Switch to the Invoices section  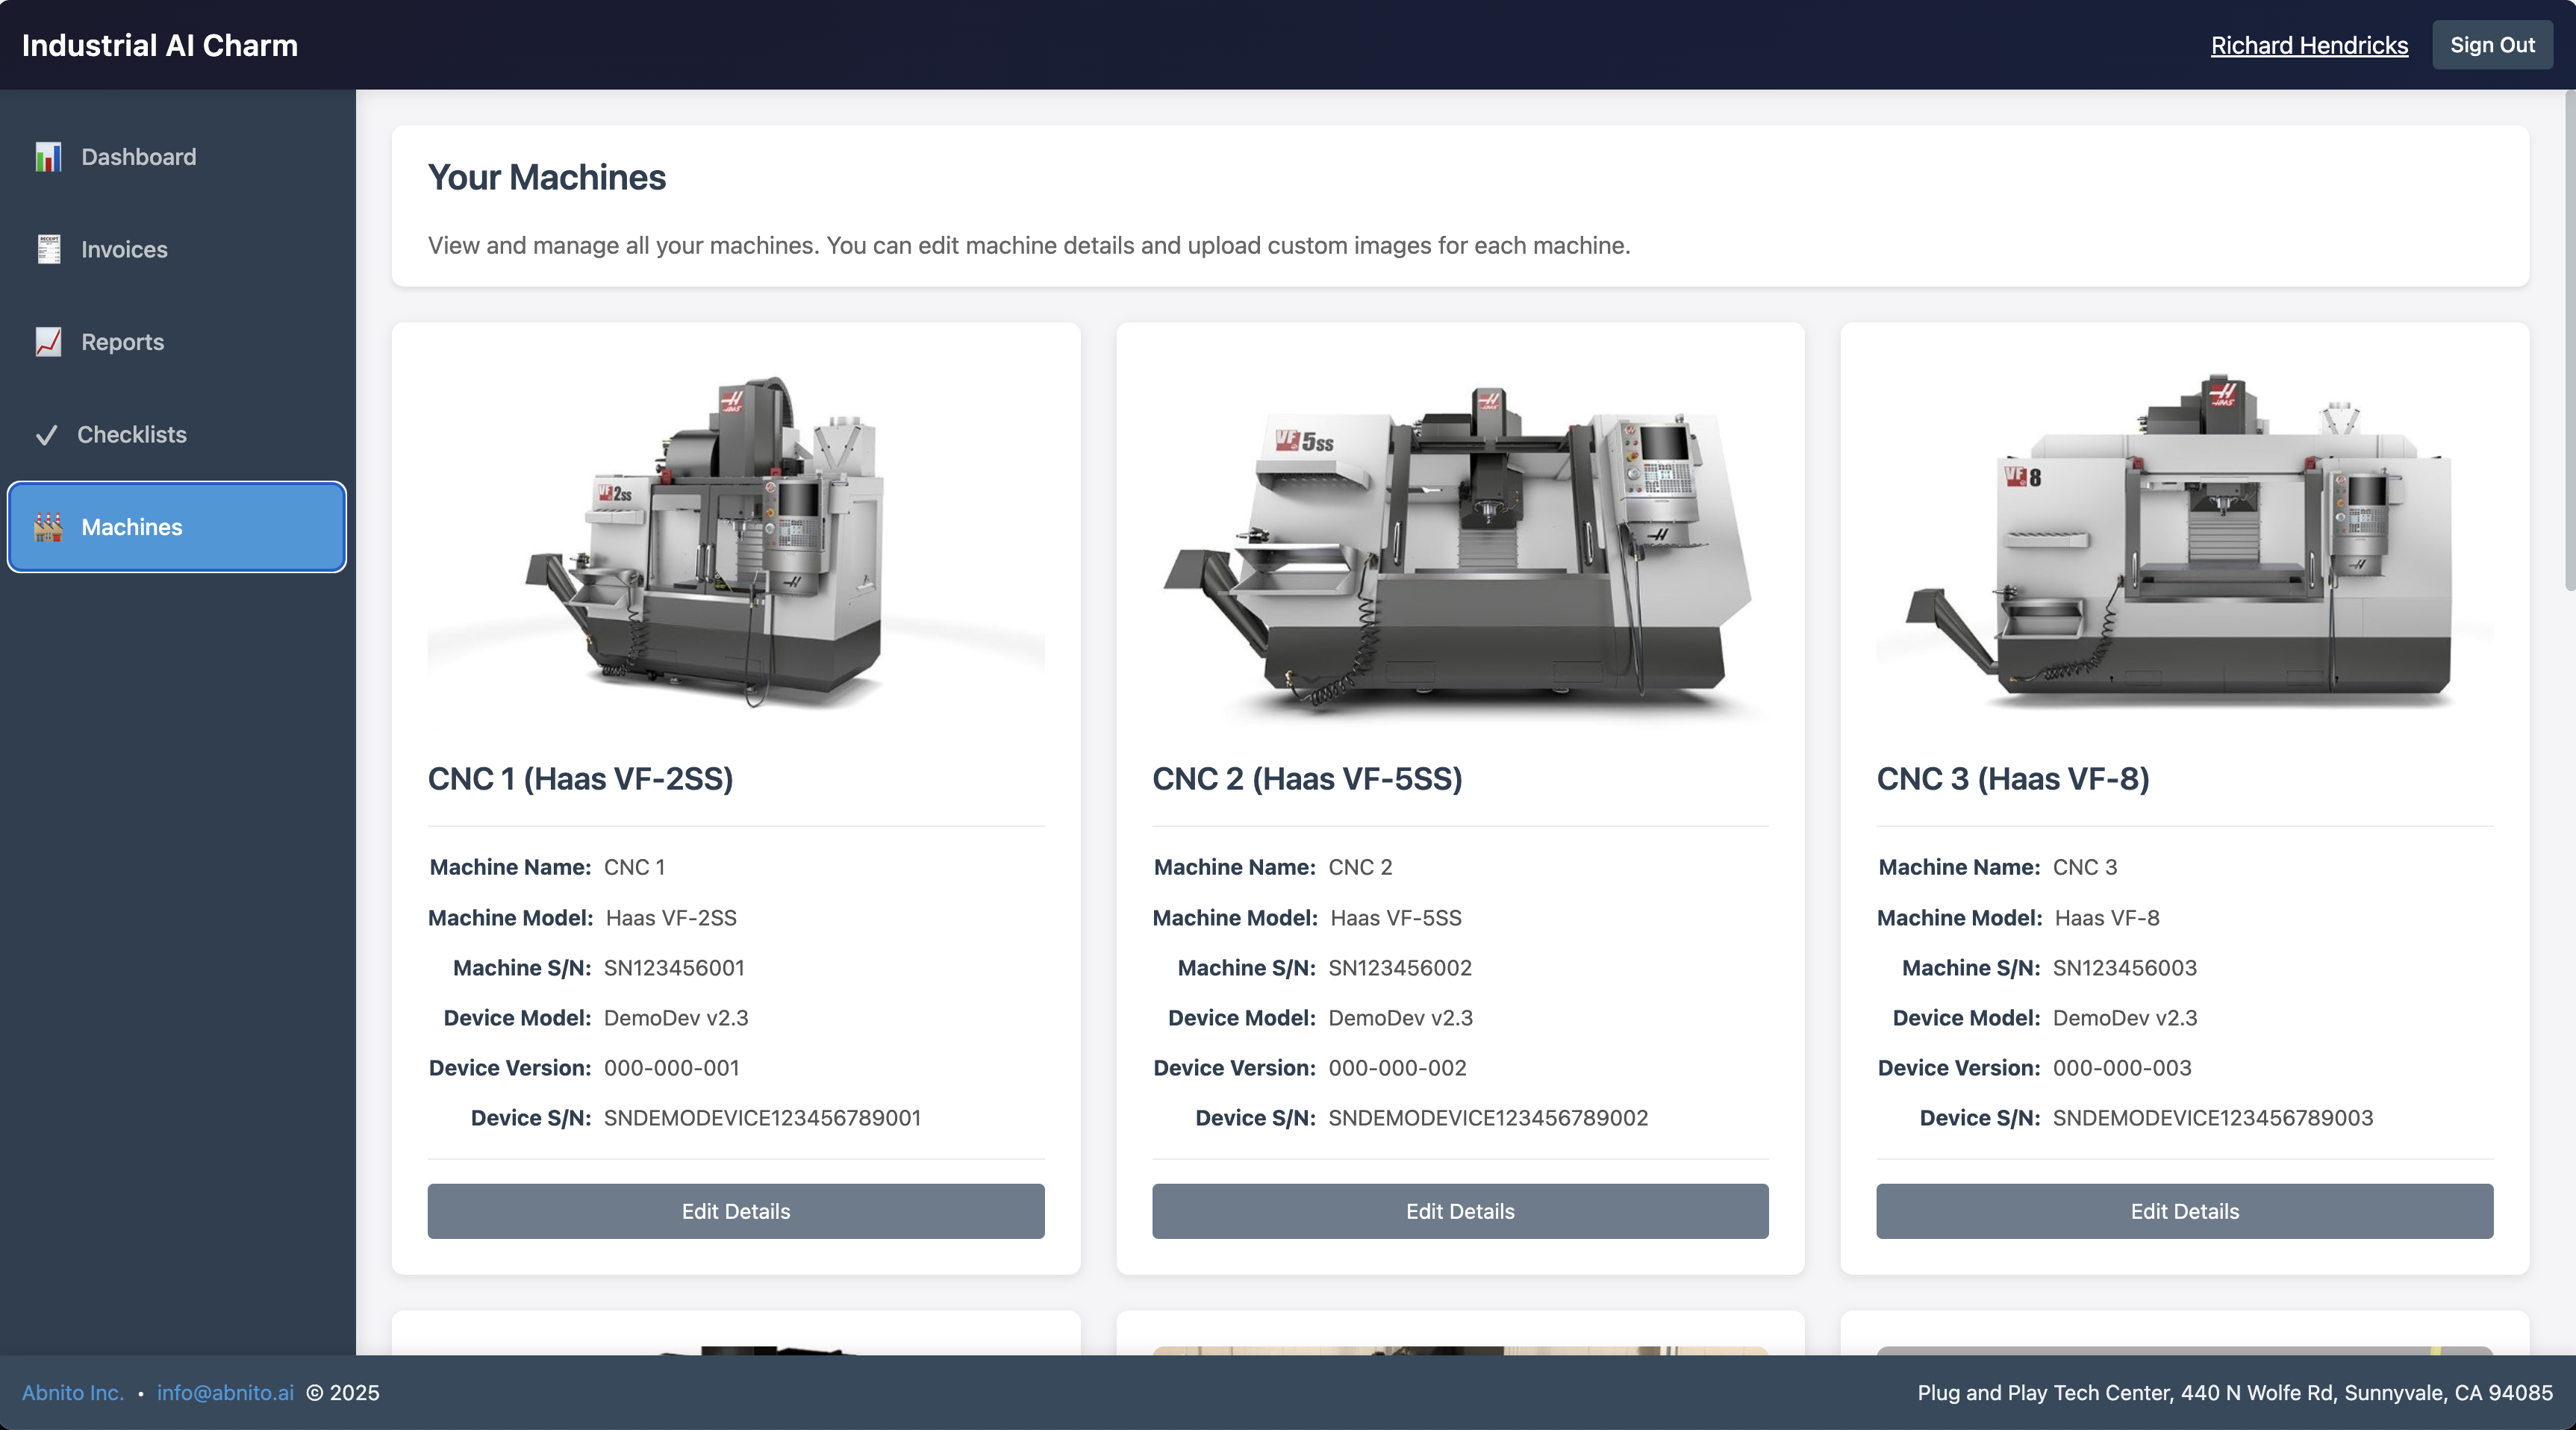point(124,249)
